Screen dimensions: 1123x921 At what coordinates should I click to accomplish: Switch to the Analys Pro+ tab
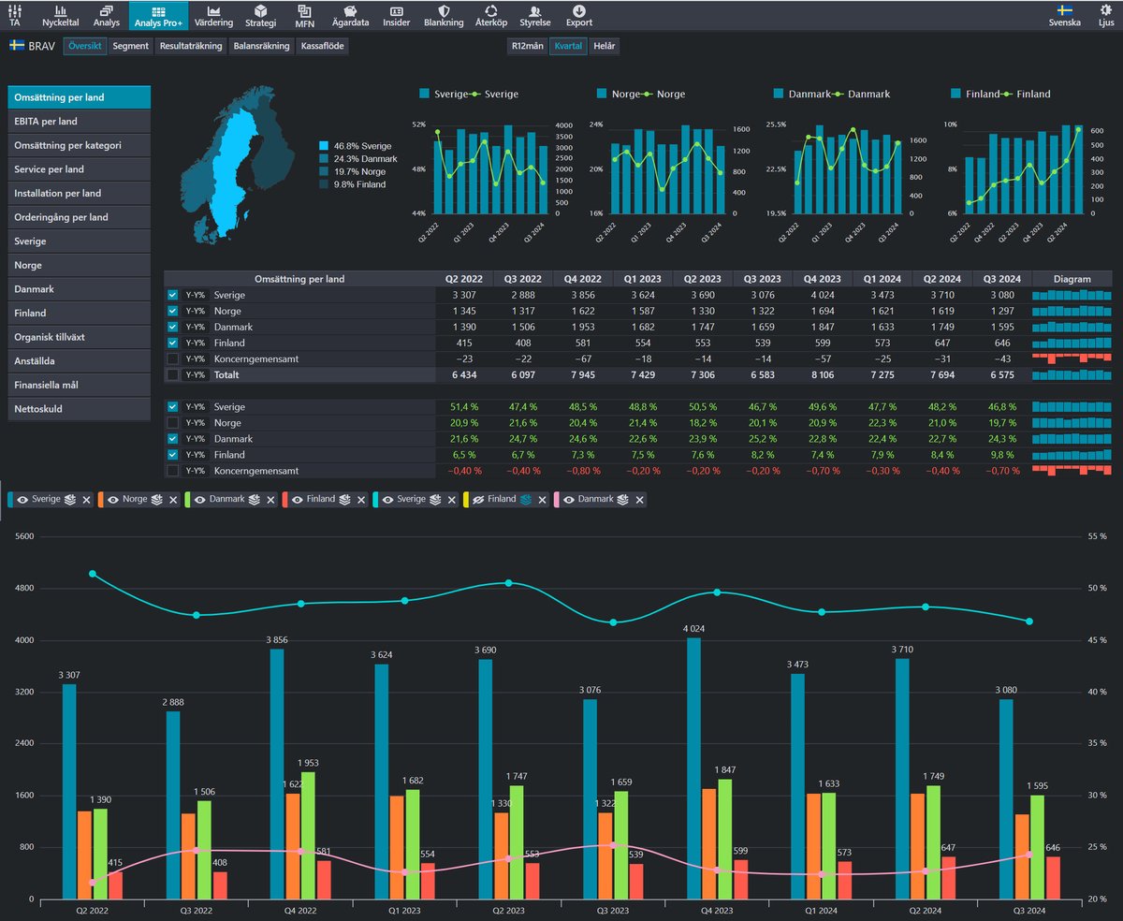[158, 15]
